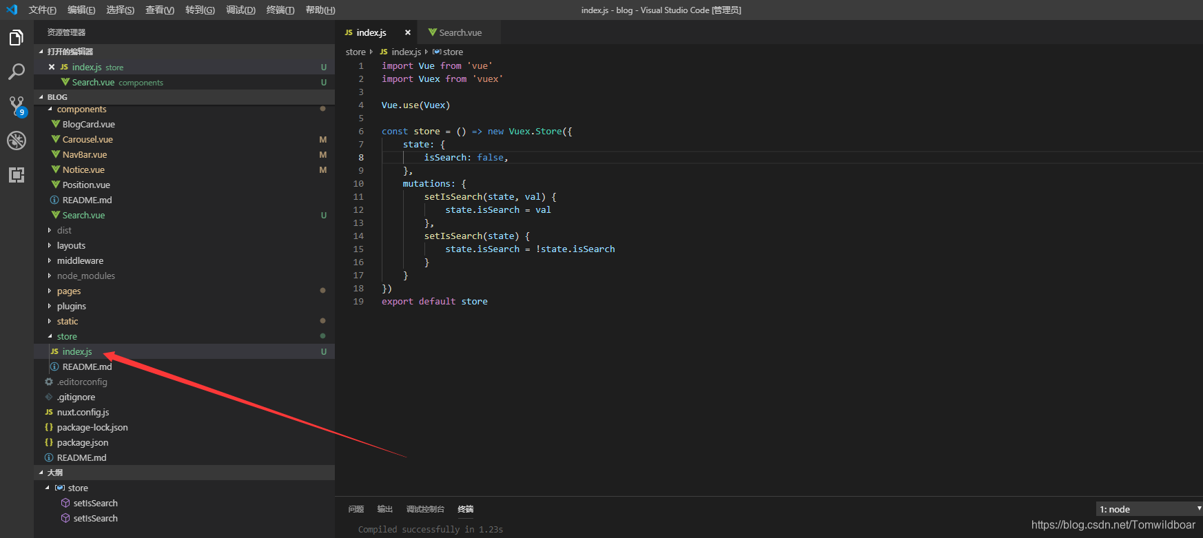Click the store breadcrumb folder
This screenshot has width=1203, height=538.
356,52
